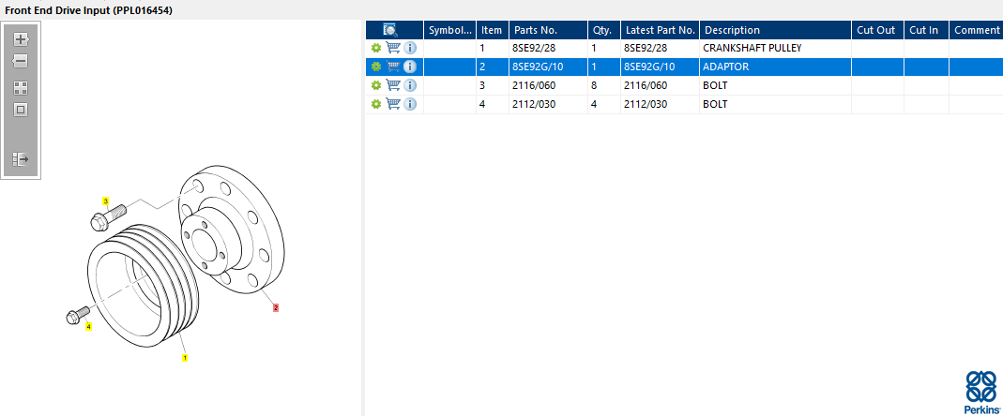
Task: Click the single-square fit view icon
Action: [21, 110]
